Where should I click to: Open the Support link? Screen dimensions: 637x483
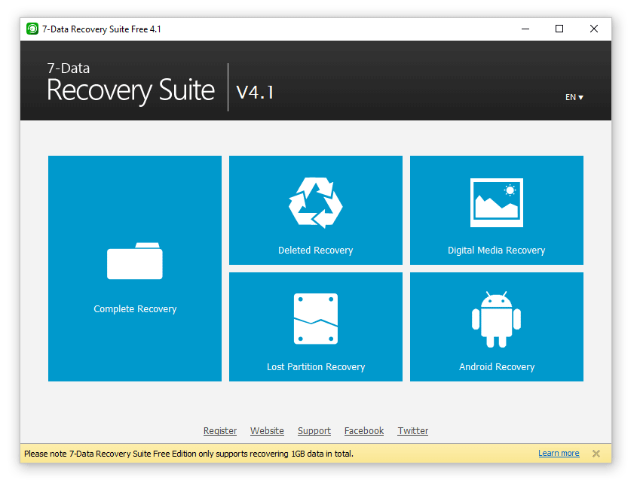(x=314, y=430)
